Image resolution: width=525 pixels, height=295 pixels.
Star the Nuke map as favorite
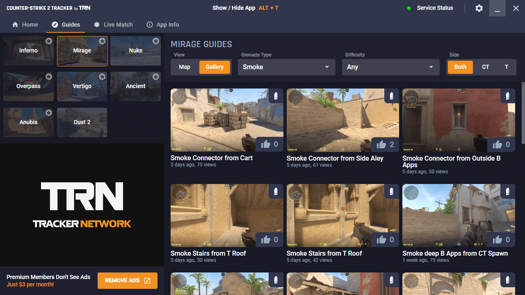click(x=156, y=41)
